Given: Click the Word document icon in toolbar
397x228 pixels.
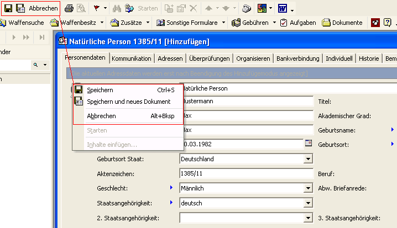Looking at the screenshot, I should point(282,8).
